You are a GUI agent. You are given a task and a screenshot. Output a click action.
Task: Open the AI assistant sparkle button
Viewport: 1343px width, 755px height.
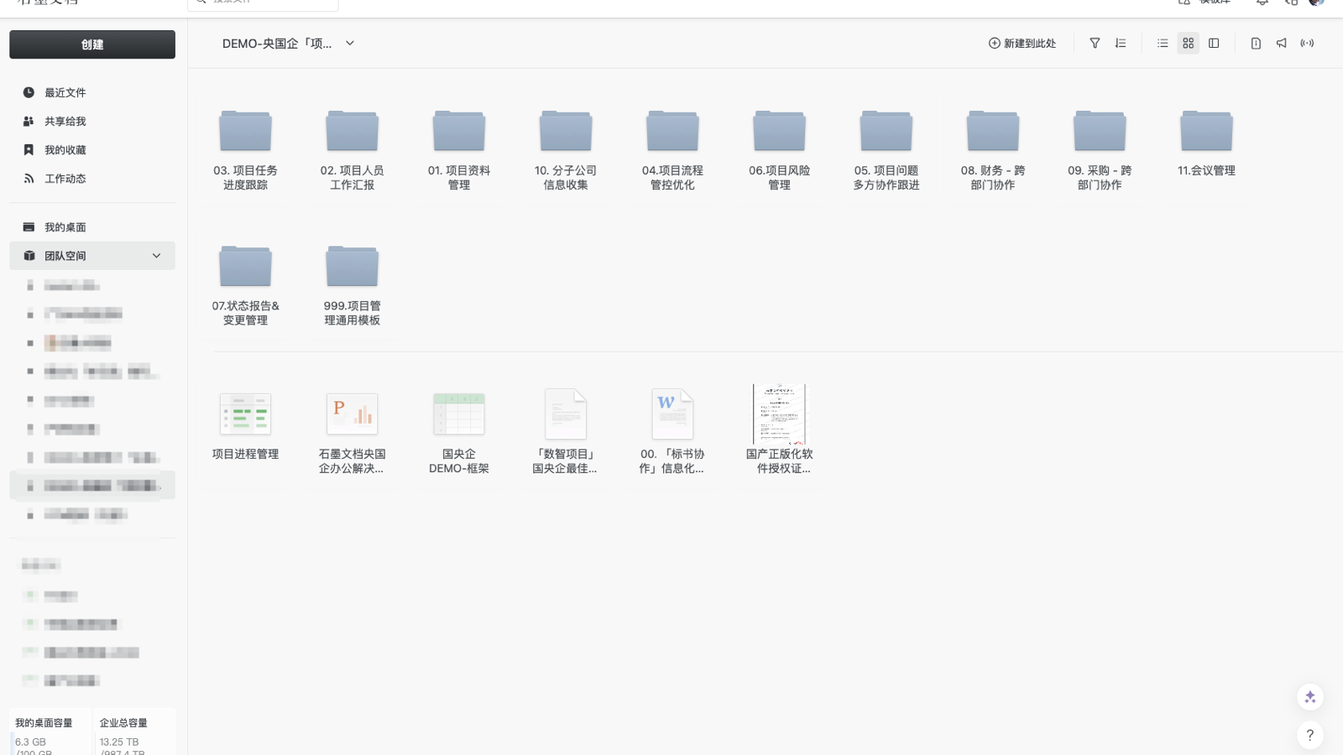click(x=1310, y=697)
